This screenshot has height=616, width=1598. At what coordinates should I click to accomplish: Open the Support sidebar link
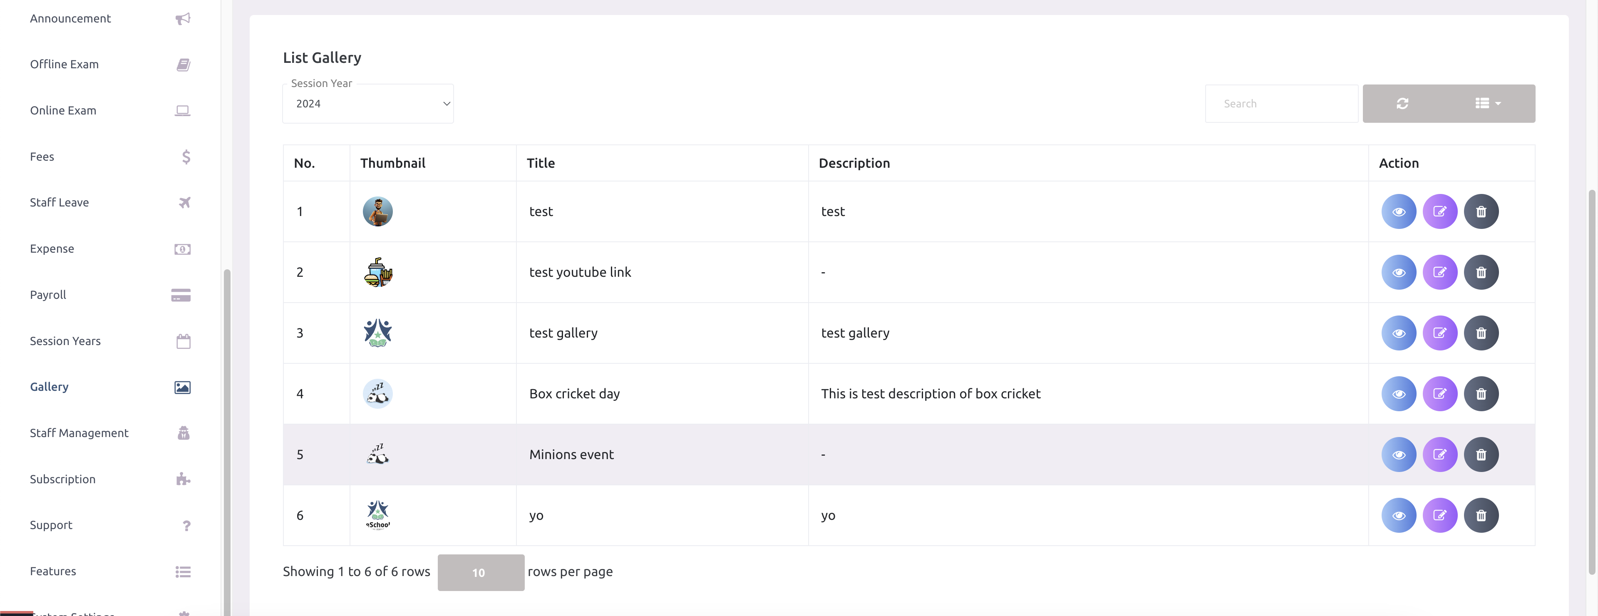coord(51,525)
